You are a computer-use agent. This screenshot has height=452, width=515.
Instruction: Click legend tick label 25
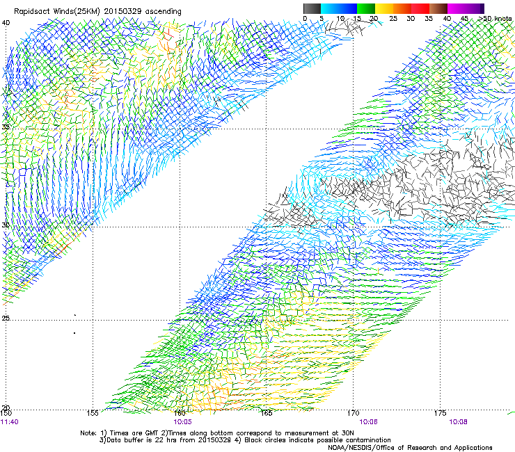[x=393, y=18]
